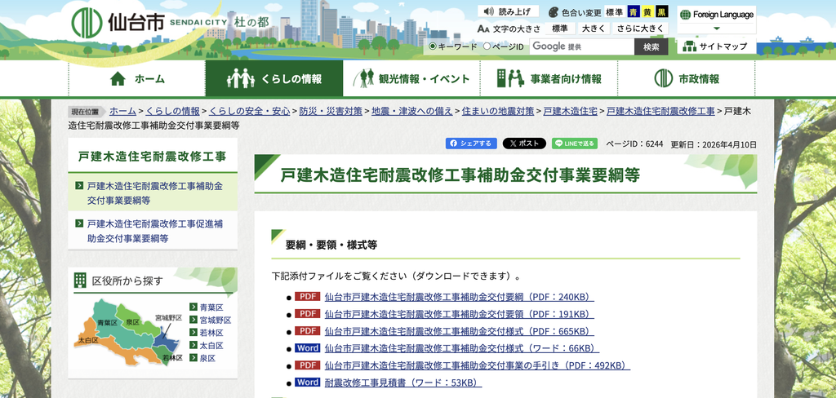Go to the ホーム tab
This screenshot has height=398, width=836.
click(x=137, y=79)
